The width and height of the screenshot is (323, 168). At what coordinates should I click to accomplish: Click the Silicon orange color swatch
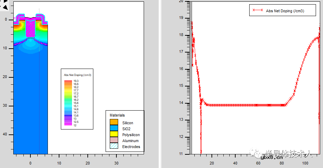(114, 122)
